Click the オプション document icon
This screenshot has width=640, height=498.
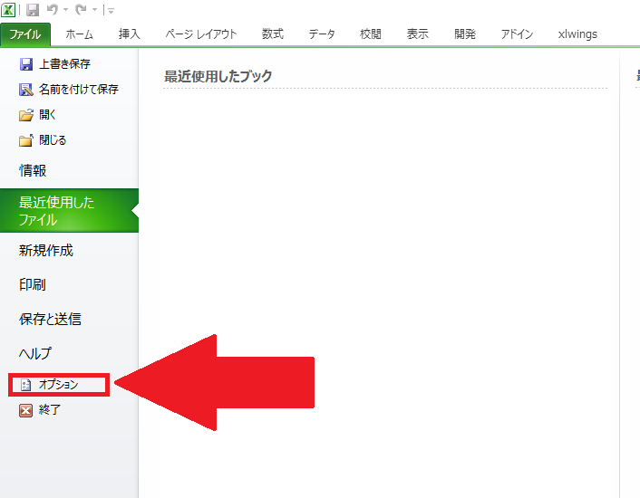pyautogui.click(x=25, y=385)
